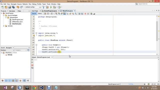Collapse the ShowForm class node in Navigator
The height and width of the screenshot is (90, 160).
click(1, 53)
